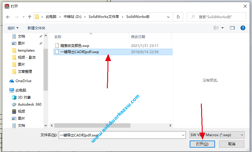Click the 打开(O) button

coord(202,144)
